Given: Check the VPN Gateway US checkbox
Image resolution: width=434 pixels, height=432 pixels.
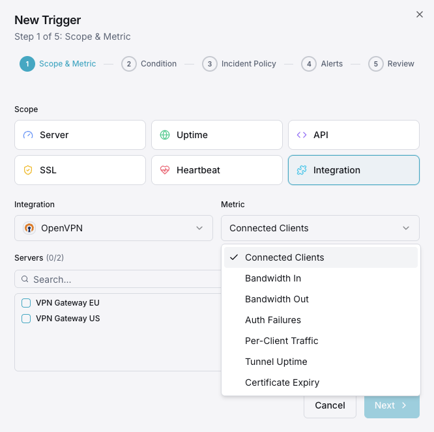Looking at the screenshot, I should [26, 319].
